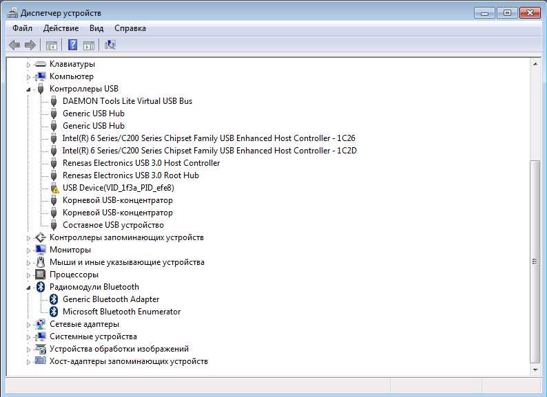Minimize the Device Manager window
The width and height of the screenshot is (547, 397).
tap(484, 13)
